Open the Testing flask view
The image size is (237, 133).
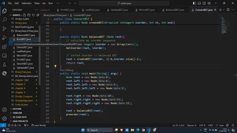[5, 65]
